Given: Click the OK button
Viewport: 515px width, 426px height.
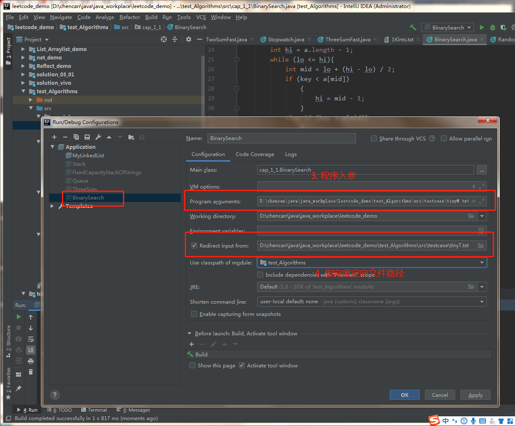Looking at the screenshot, I should [x=405, y=395].
